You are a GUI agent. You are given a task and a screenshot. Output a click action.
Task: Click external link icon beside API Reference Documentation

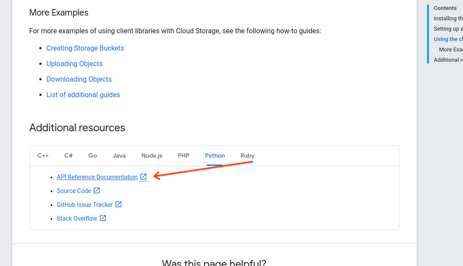point(143,177)
